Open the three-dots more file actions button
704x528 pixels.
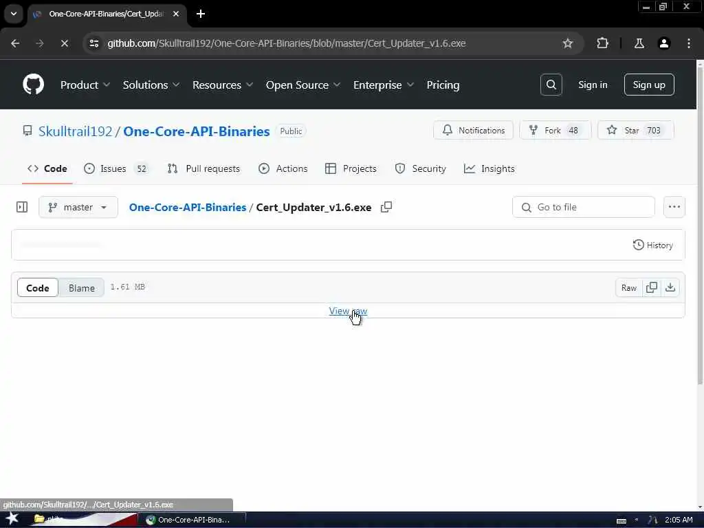point(674,207)
